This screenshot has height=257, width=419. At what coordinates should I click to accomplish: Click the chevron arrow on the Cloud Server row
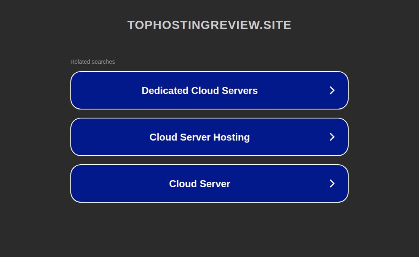click(x=332, y=183)
